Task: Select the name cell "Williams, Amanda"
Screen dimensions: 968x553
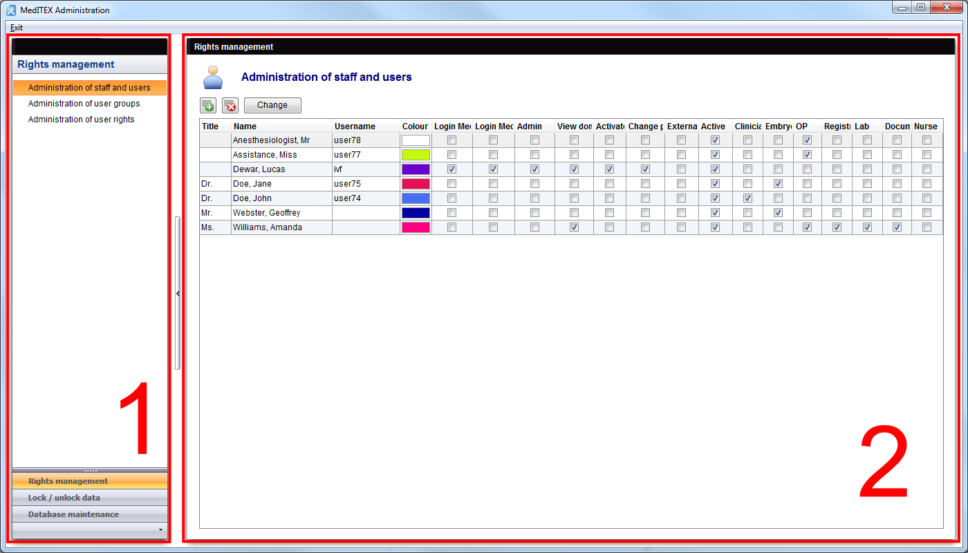Action: click(281, 227)
